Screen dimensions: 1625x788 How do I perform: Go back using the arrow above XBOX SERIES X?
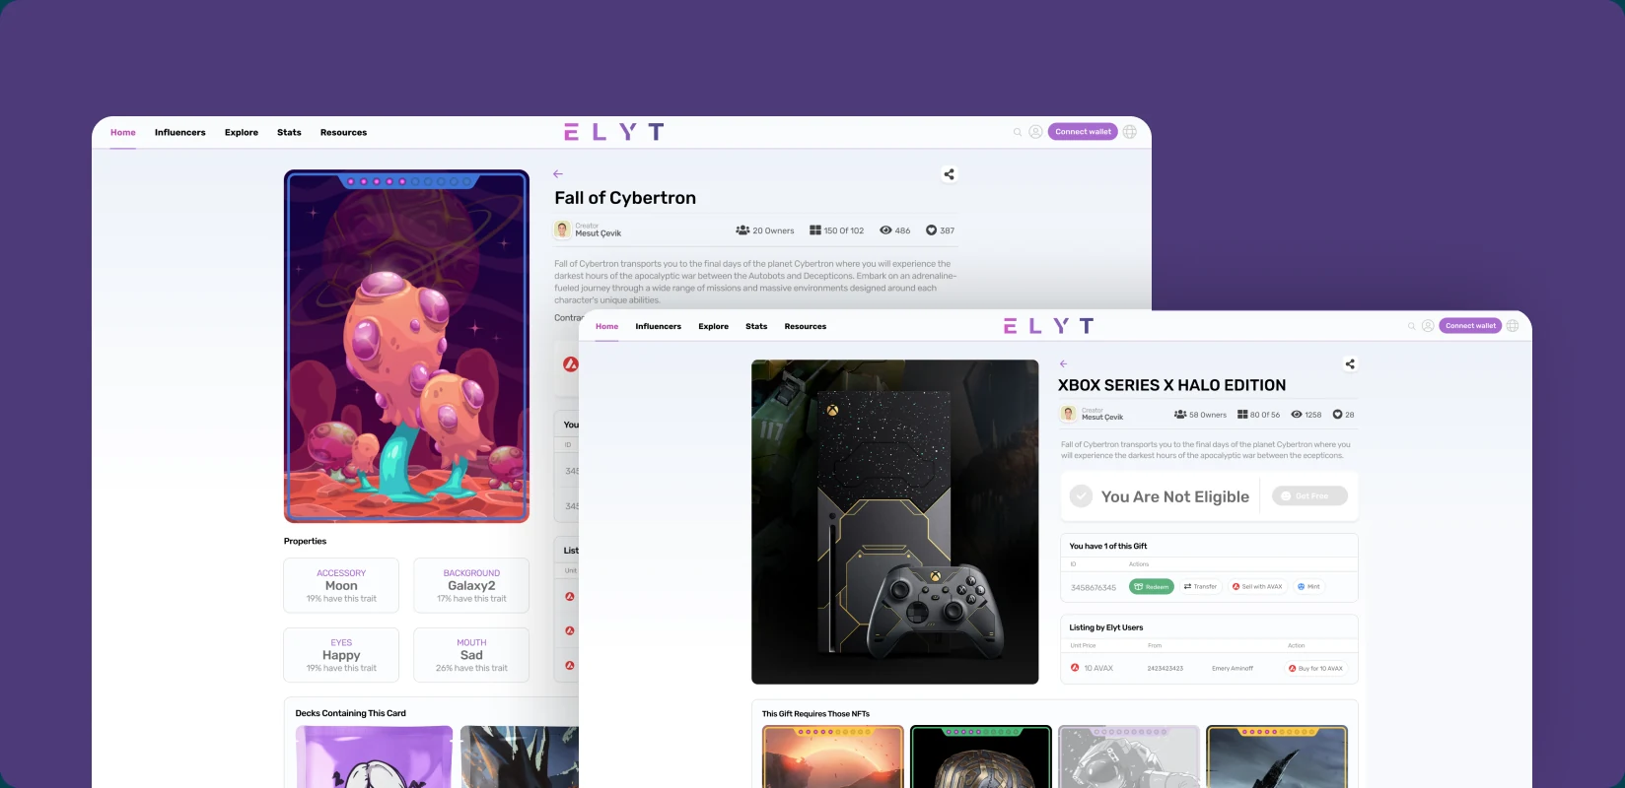(1063, 363)
